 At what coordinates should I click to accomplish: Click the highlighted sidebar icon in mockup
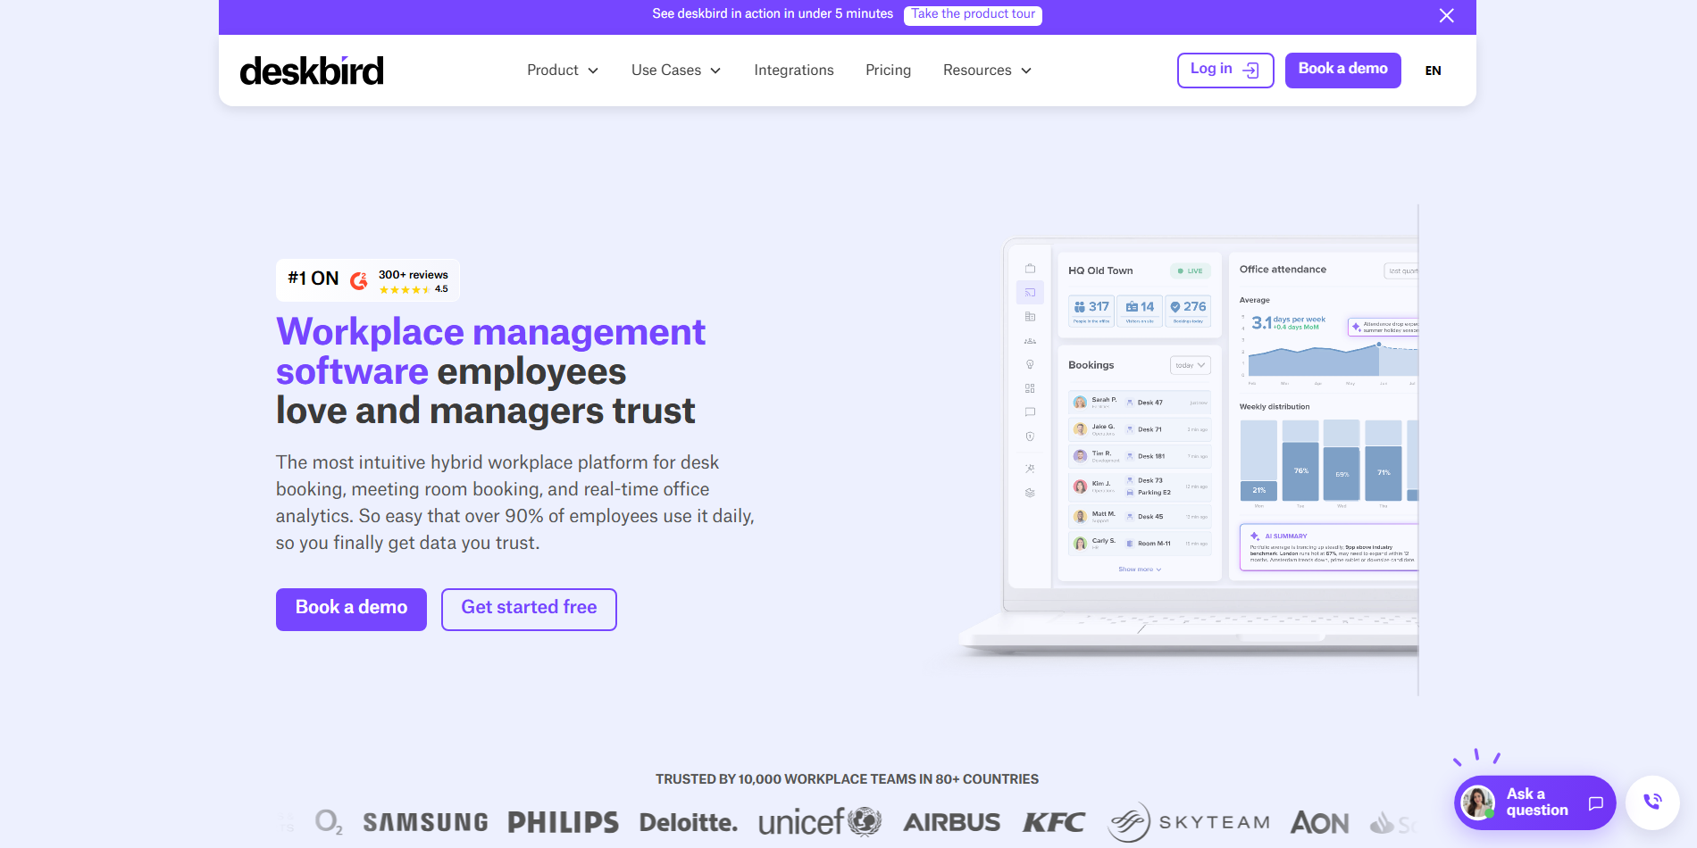[1030, 292]
